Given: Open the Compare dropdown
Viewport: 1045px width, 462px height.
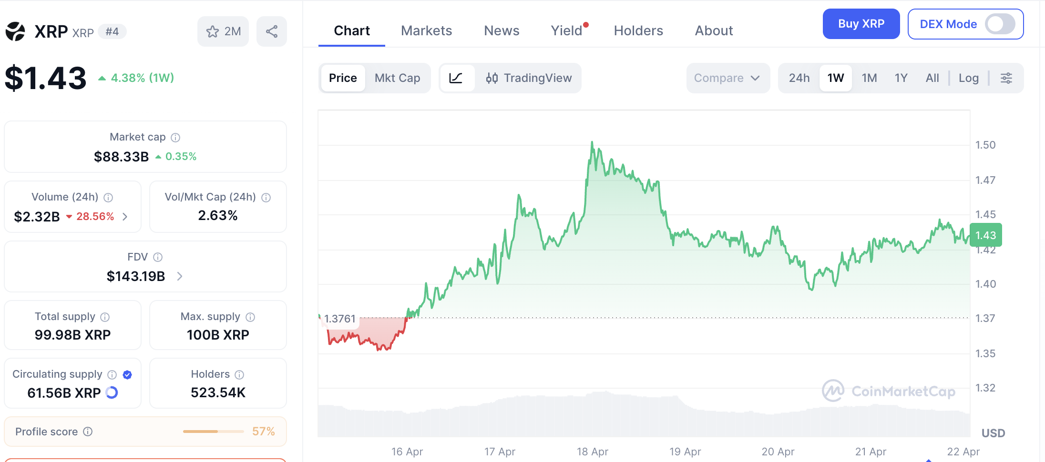Looking at the screenshot, I should (727, 78).
